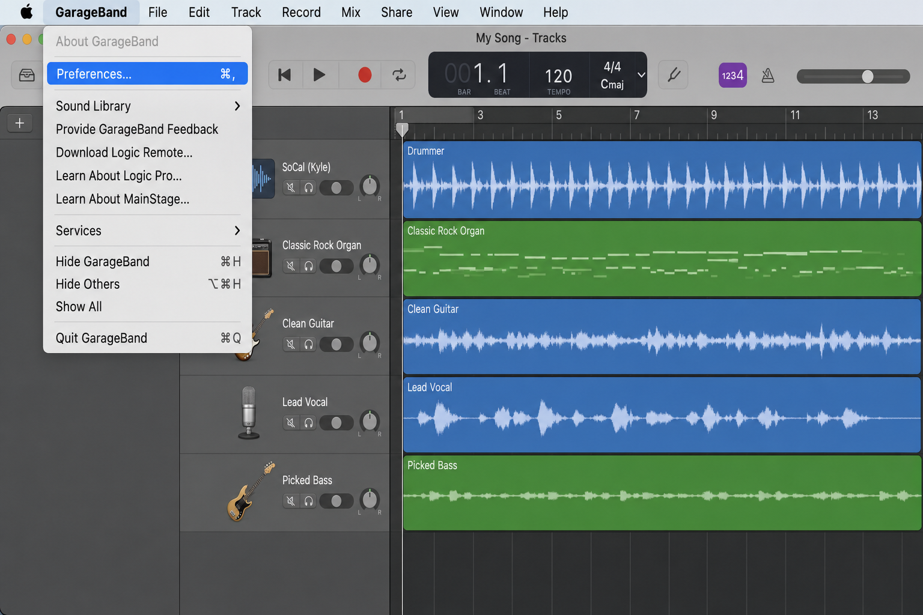Open time signature and key dropdown arrow

click(x=641, y=75)
